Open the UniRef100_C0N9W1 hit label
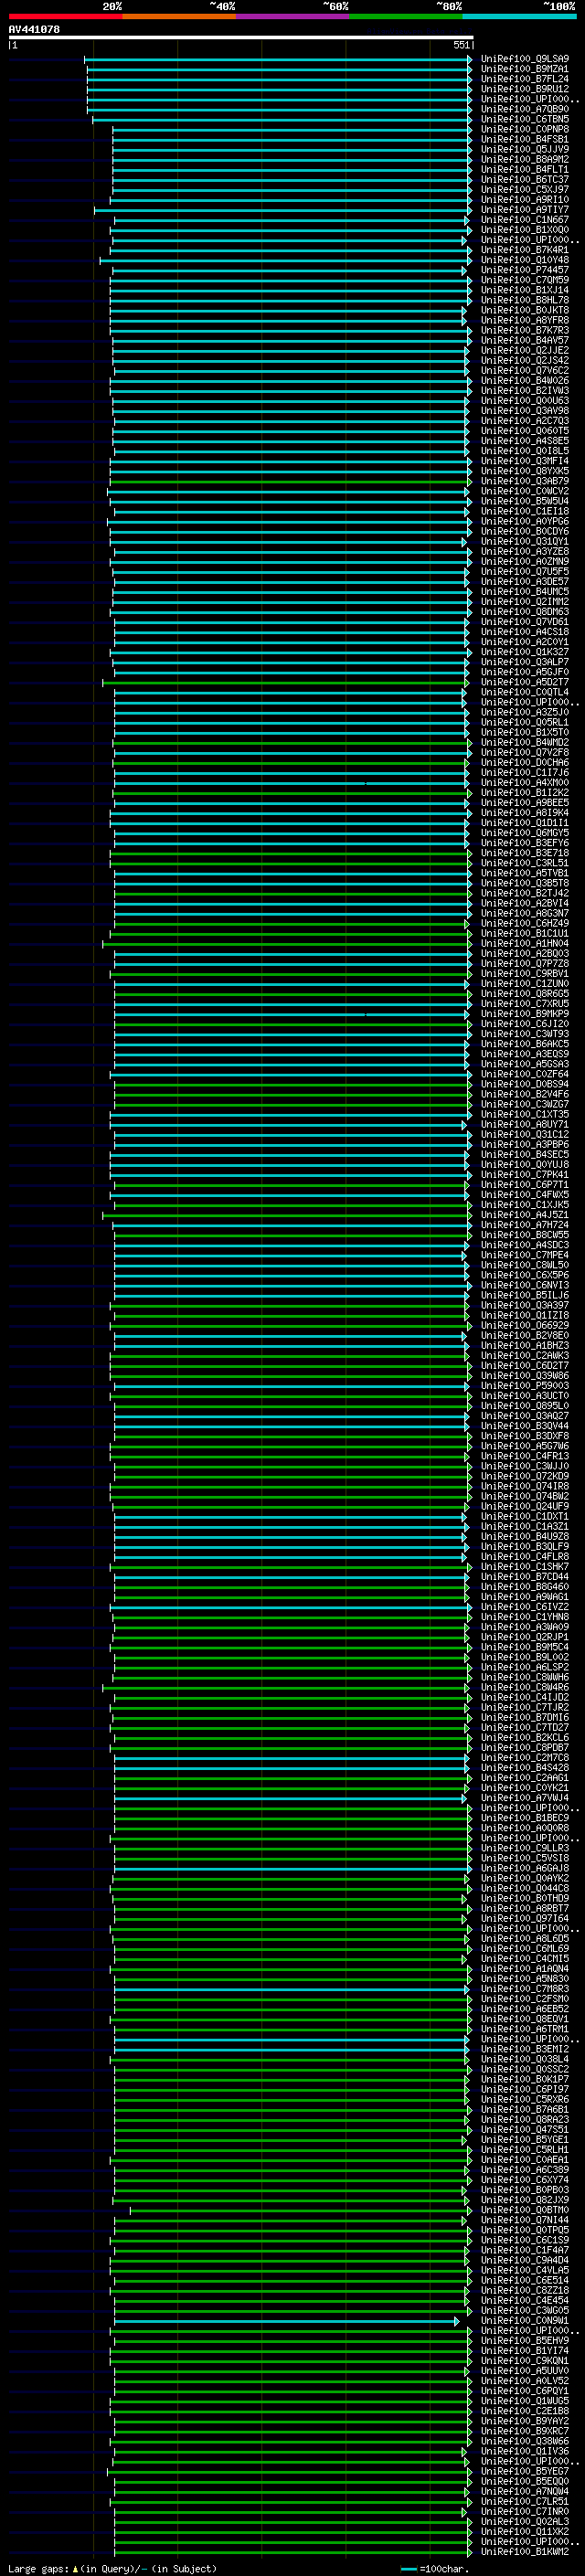 click(x=524, y=2321)
